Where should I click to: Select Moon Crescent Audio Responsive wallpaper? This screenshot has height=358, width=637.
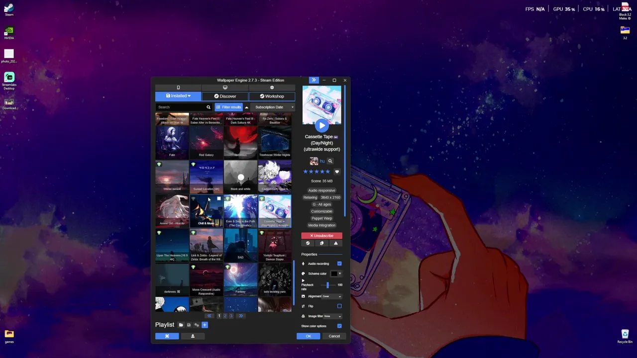coord(206,279)
